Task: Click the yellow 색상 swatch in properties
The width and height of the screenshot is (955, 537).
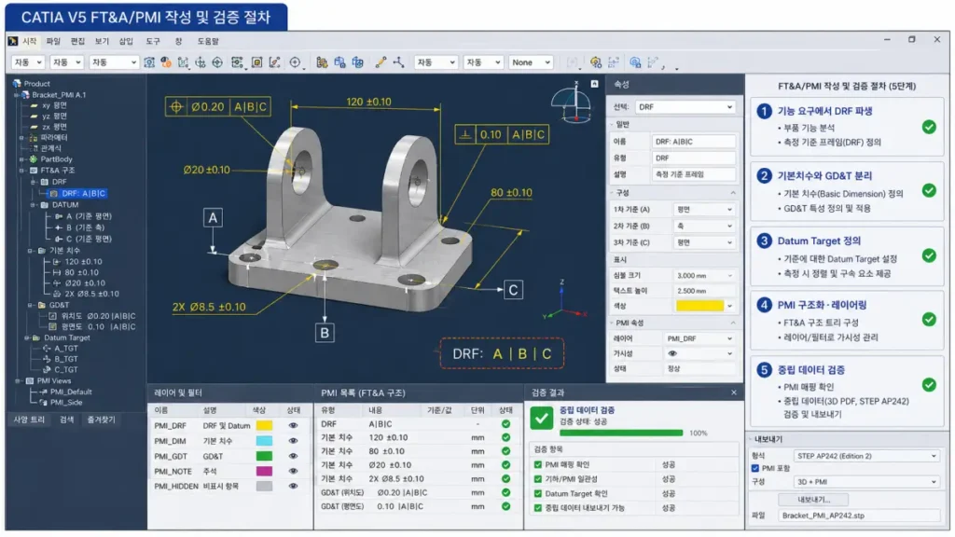Action: (x=699, y=306)
